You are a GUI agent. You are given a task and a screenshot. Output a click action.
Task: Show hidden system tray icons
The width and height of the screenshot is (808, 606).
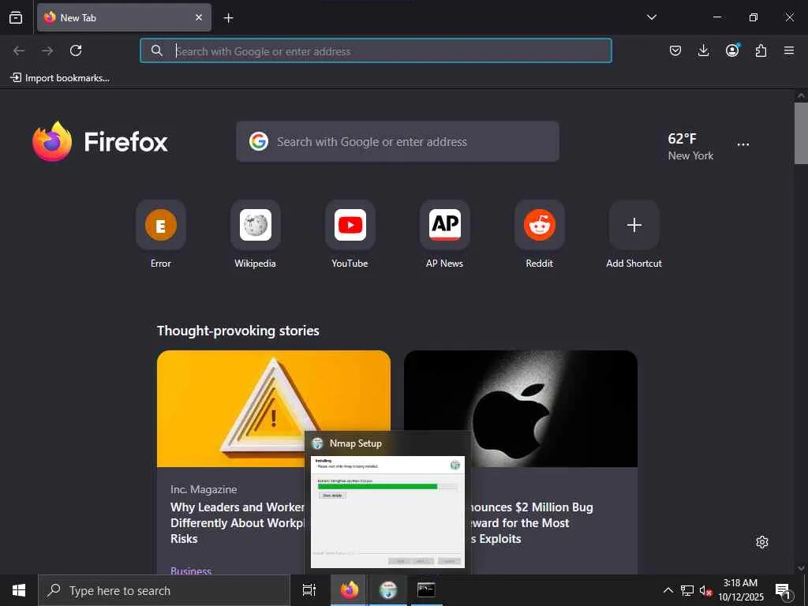pyautogui.click(x=668, y=590)
